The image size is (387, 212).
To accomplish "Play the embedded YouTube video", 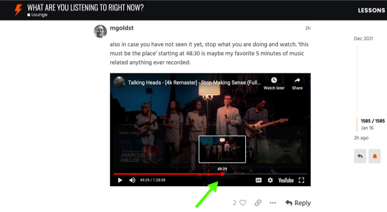I will [120, 180].
